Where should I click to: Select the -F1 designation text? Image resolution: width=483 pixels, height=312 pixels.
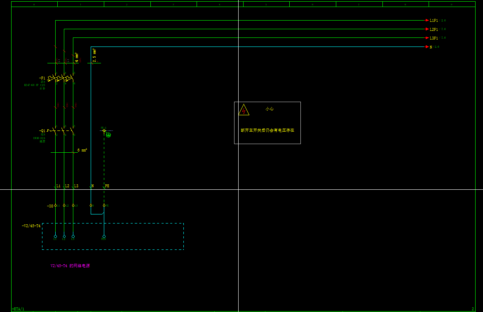pyautogui.click(x=42, y=78)
